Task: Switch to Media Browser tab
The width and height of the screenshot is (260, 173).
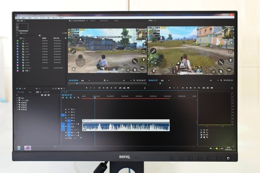Action: [20, 92]
